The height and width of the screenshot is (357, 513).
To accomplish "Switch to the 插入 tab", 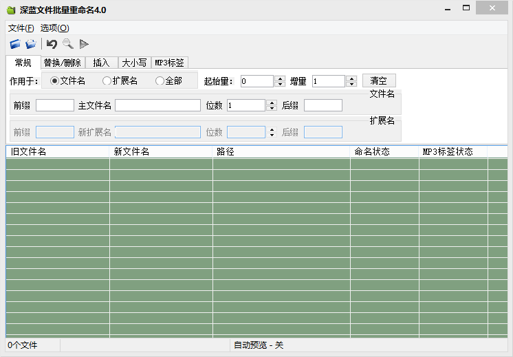I will 101,63.
